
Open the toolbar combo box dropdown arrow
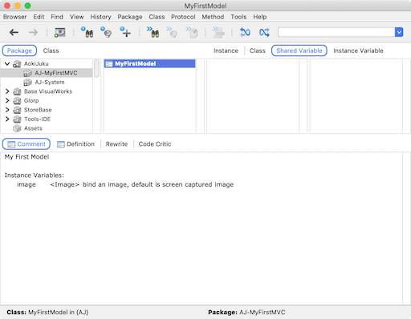point(399,32)
